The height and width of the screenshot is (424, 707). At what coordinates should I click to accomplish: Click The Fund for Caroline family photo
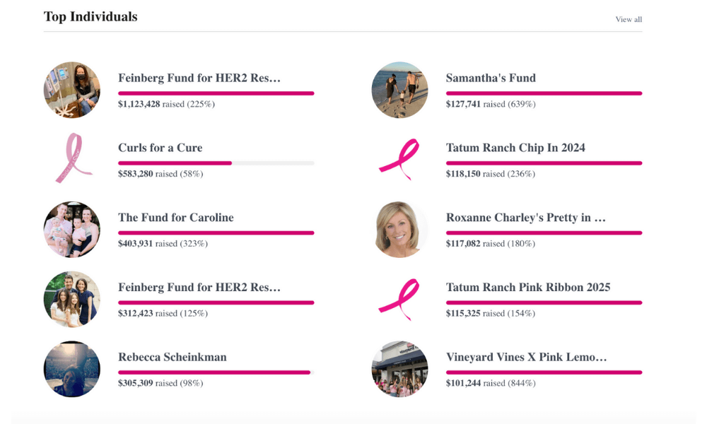point(71,230)
